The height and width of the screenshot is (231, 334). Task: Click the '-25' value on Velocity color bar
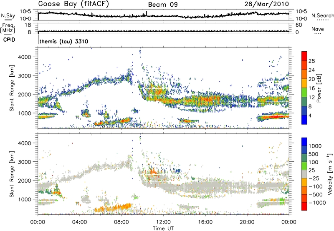point(314,178)
